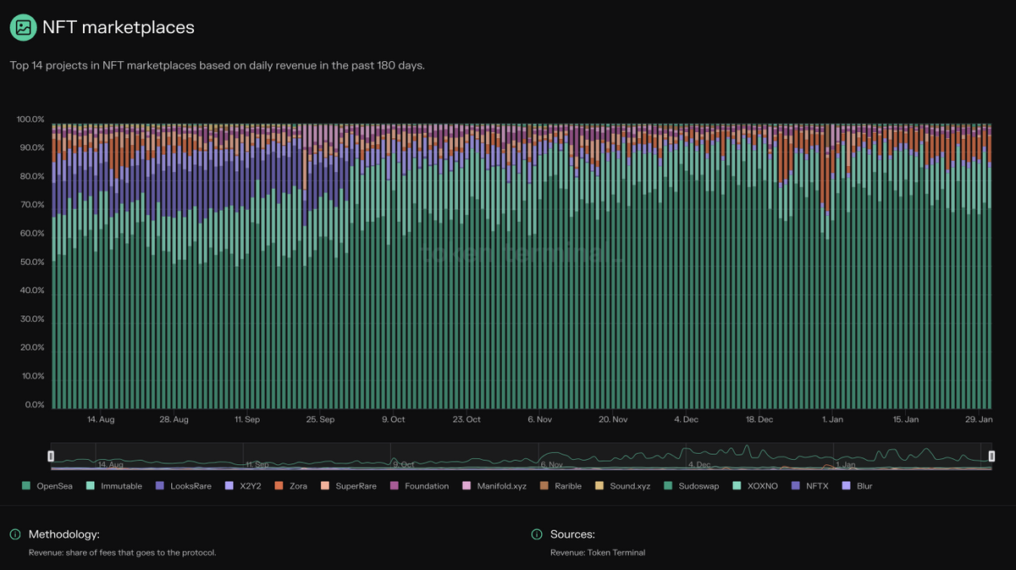Toggle Foundation series in legend

[x=420, y=486]
